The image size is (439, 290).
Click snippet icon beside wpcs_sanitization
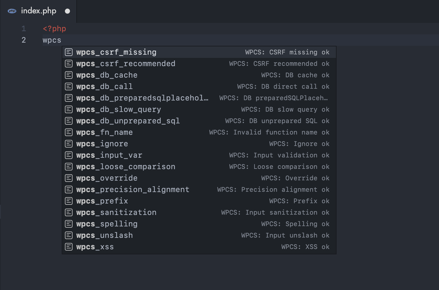69,212
